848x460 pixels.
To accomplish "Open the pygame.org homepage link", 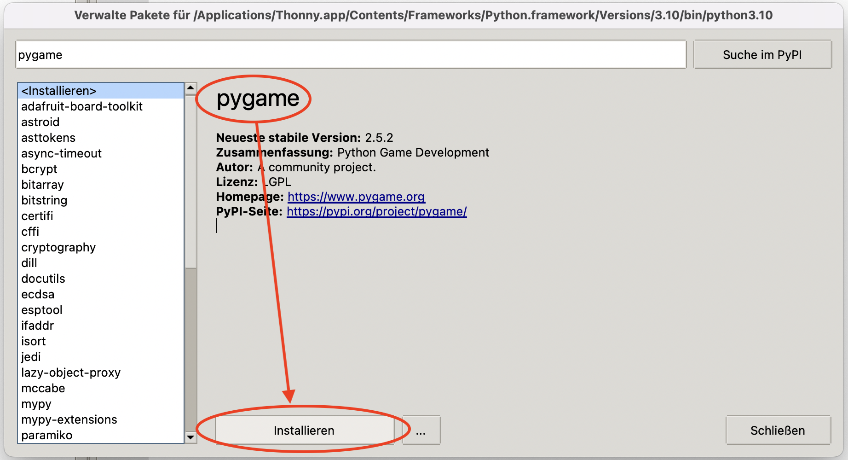I will tap(356, 197).
